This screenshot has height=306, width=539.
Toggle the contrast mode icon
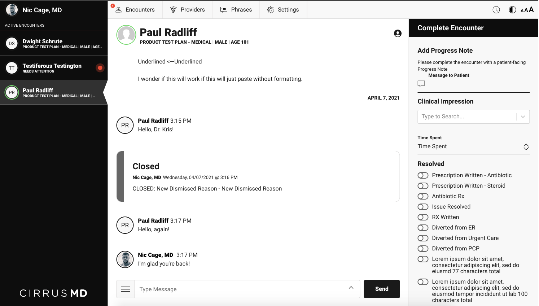pyautogui.click(x=512, y=10)
